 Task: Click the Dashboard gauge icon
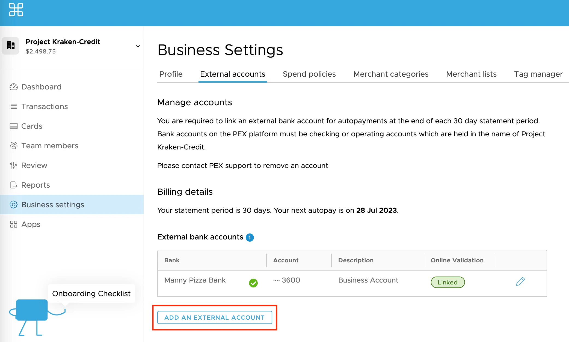pos(13,87)
